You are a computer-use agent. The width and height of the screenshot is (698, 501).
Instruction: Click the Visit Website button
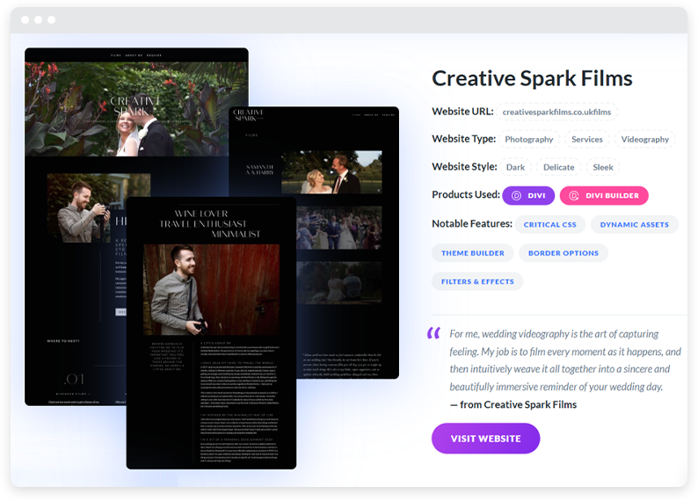tap(485, 439)
